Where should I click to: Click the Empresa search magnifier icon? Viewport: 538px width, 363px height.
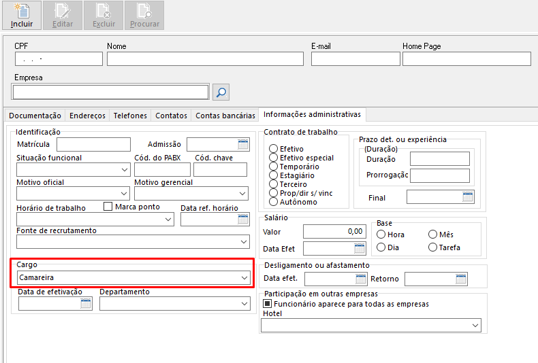[221, 92]
